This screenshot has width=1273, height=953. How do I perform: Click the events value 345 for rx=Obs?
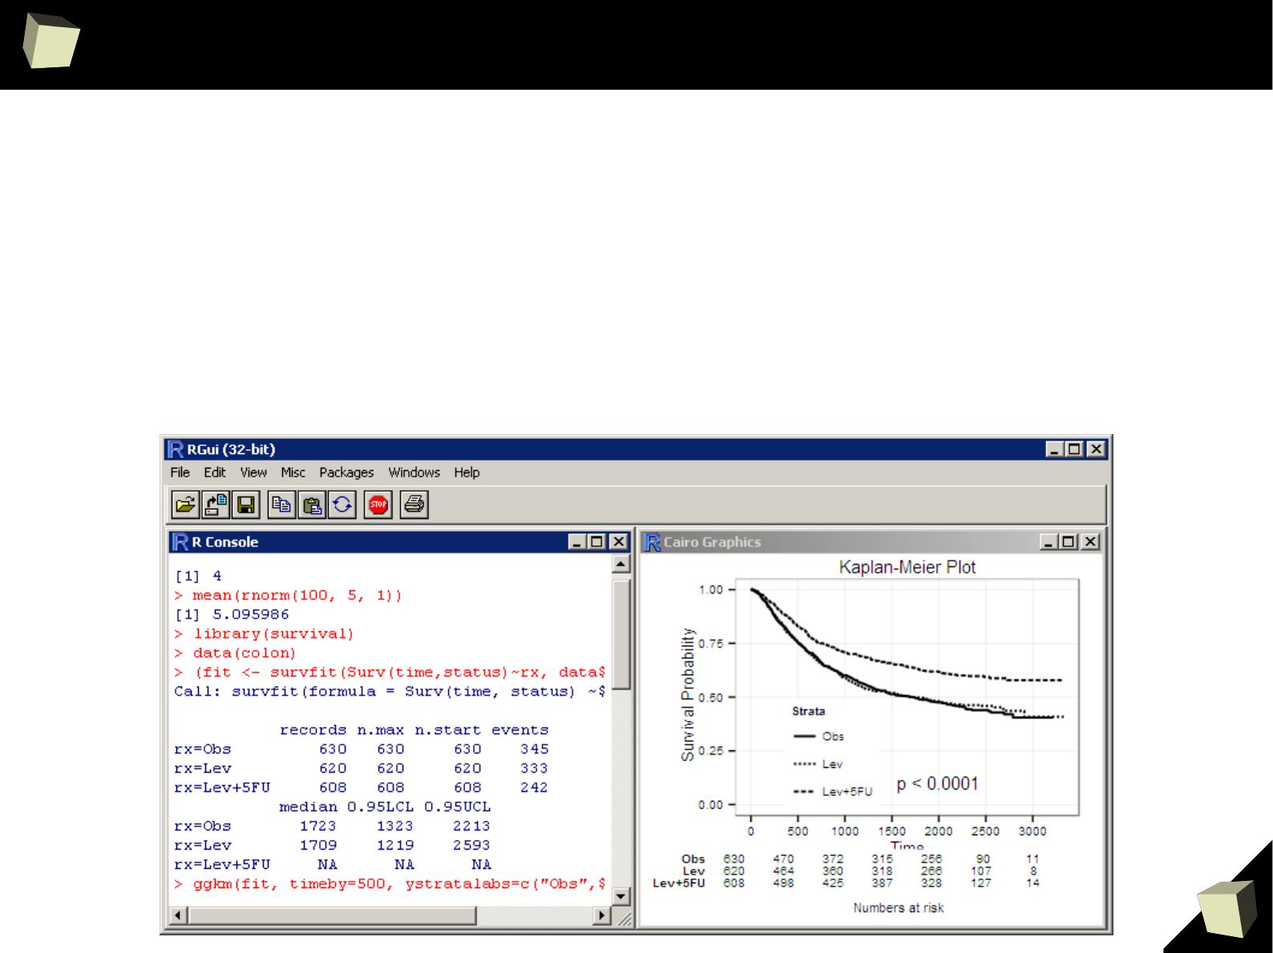534,749
